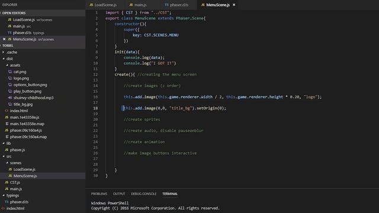This screenshot has width=379, height=213.
Task: Click JS icon beside lib phaser.js
Action: [x=7, y=150]
